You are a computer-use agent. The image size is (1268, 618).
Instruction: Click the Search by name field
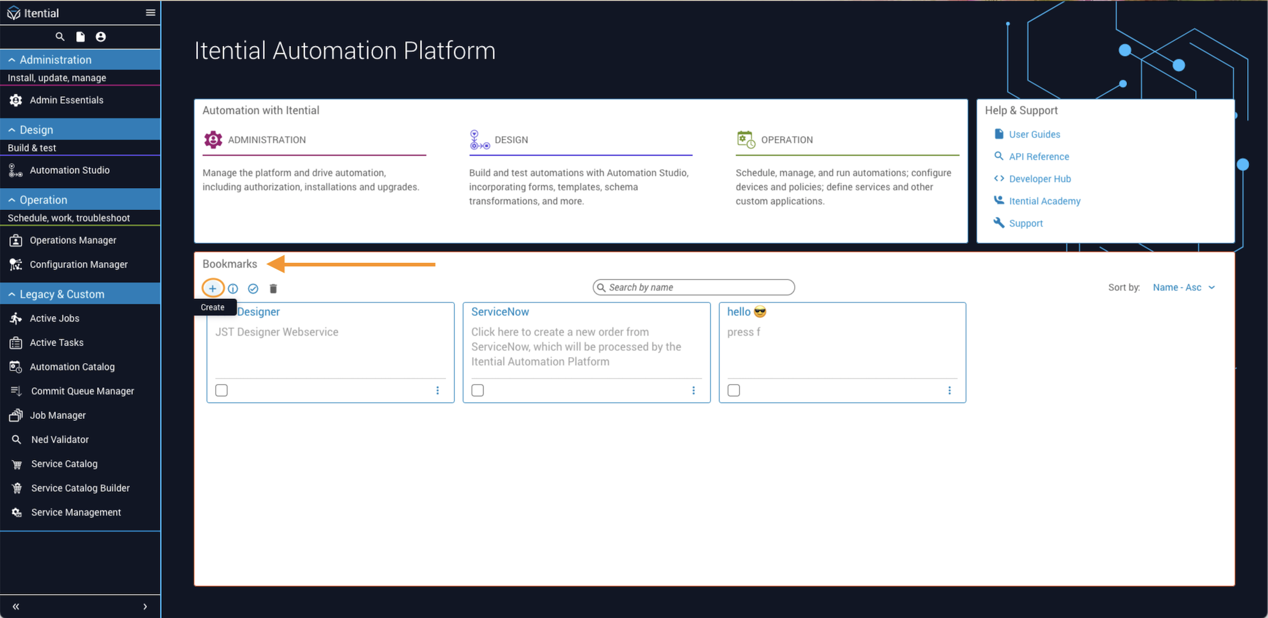[694, 287]
